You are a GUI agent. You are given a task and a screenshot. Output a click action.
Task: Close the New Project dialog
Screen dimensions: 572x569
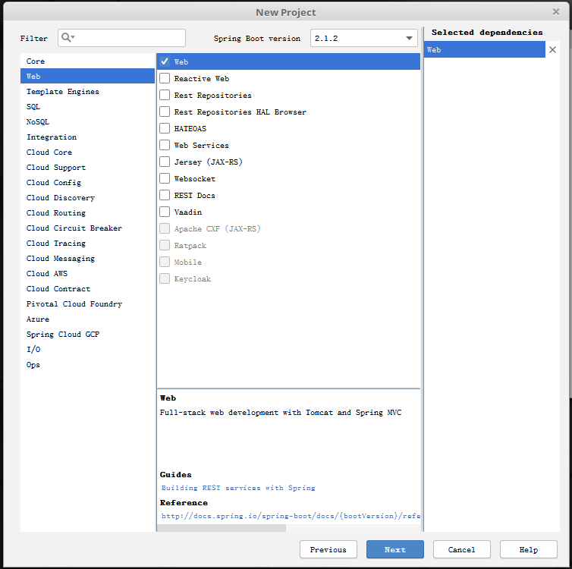pyautogui.click(x=555, y=12)
